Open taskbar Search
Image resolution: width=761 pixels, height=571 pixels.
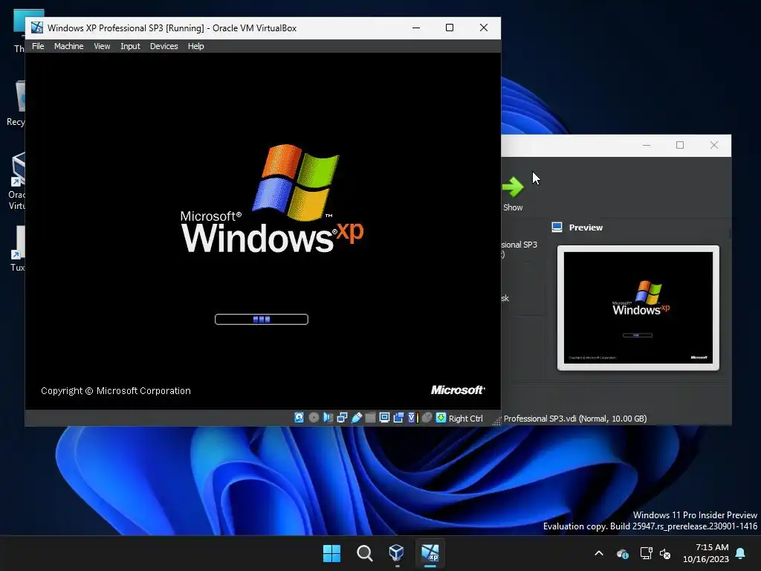pyautogui.click(x=364, y=553)
